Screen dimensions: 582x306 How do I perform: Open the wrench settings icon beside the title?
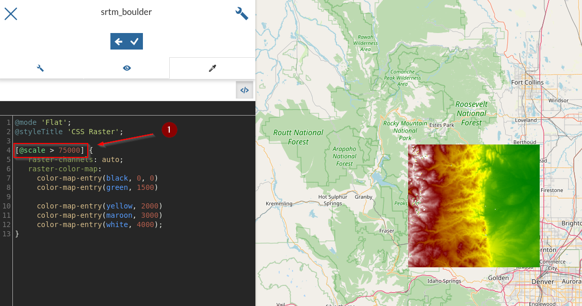[x=241, y=13]
